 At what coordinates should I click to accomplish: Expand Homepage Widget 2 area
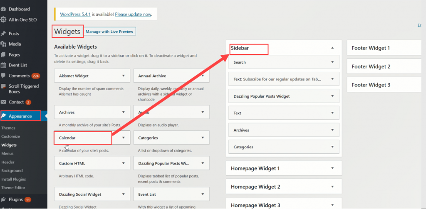click(332, 187)
